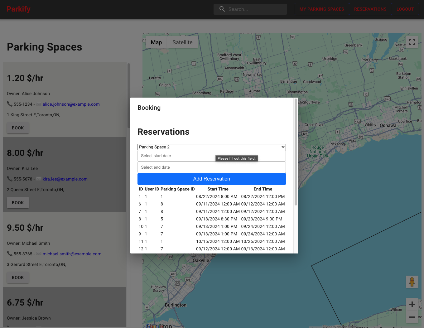Go to Reservations in the navbar
Image resolution: width=424 pixels, height=328 pixels.
pos(370,9)
